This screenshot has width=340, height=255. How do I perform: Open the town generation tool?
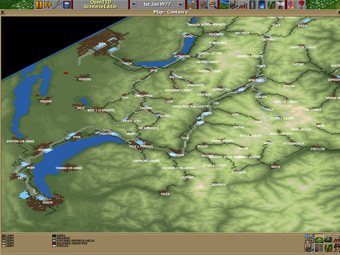[233, 5]
